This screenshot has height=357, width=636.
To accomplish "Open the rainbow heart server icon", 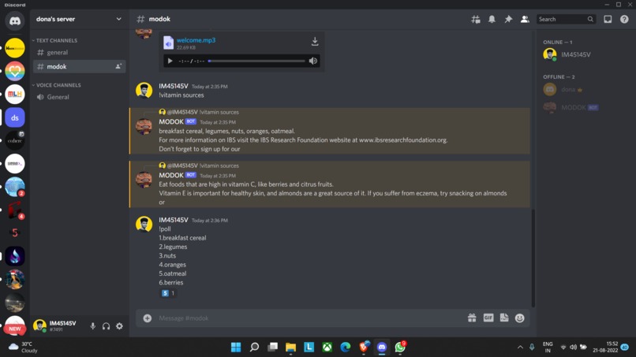I will 15,71.
